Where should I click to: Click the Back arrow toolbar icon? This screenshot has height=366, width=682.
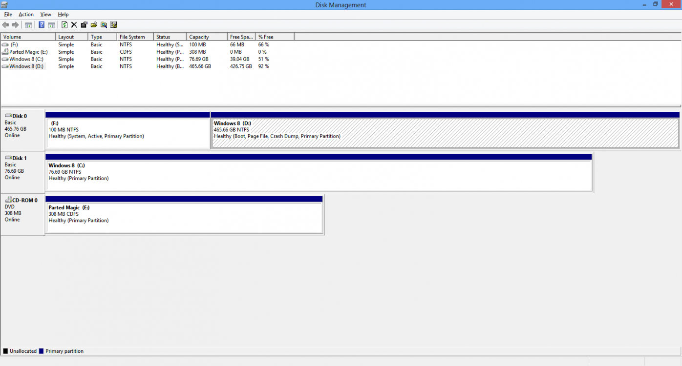point(6,25)
